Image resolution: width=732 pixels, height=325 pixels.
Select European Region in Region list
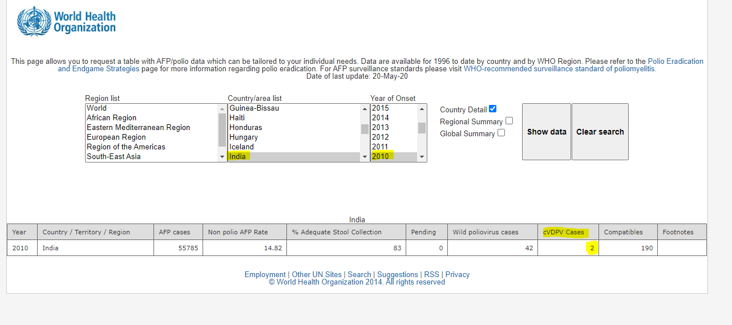(152, 137)
